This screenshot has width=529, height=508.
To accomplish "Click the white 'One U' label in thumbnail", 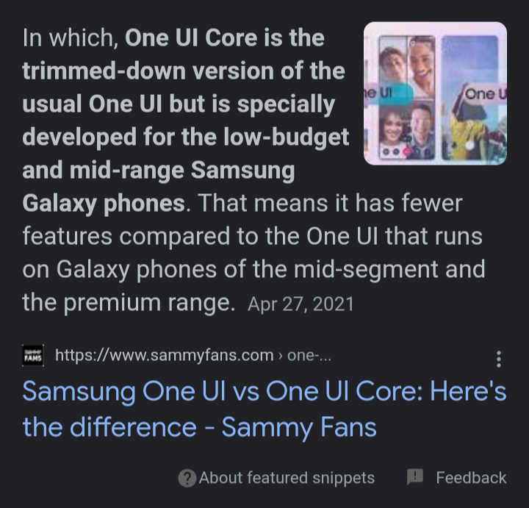I will pos(485,94).
